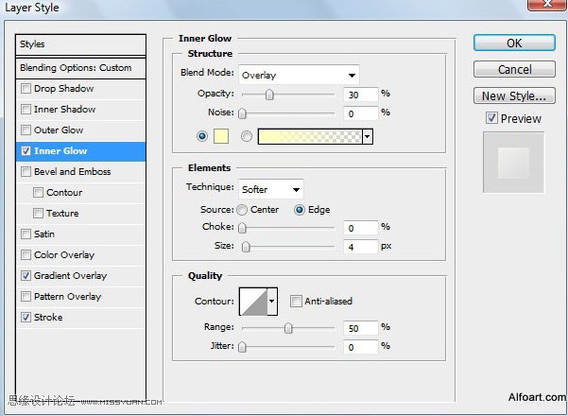568x416 pixels.
Task: Click the Size value input field
Action: (361, 247)
